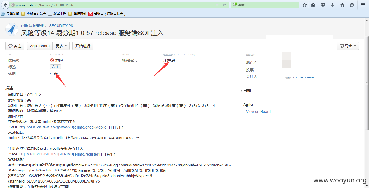Open the bookmarks list icon
This screenshot has width=369, height=188.
pos(313,5)
